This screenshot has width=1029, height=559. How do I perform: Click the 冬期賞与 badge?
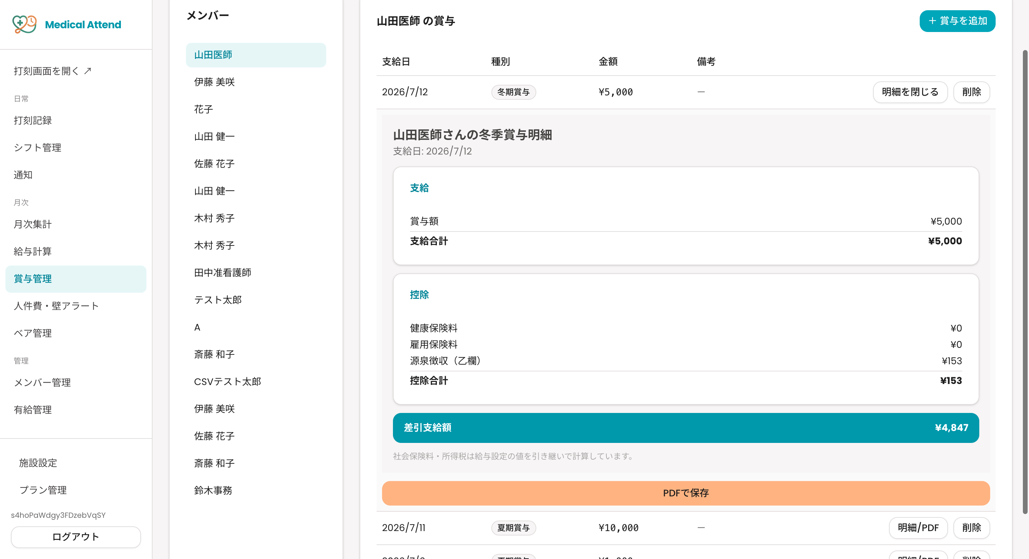tap(513, 92)
